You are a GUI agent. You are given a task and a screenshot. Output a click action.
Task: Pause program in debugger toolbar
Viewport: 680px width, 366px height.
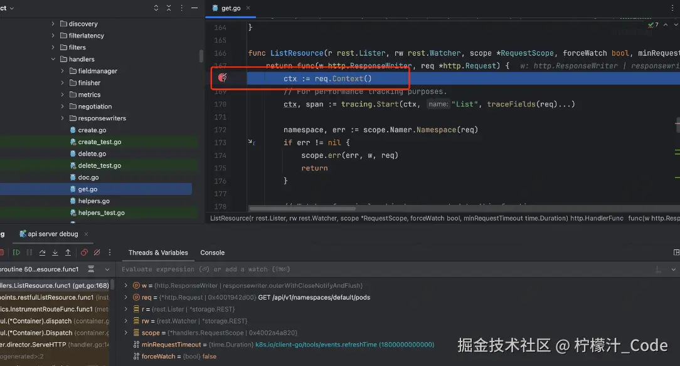point(29,253)
